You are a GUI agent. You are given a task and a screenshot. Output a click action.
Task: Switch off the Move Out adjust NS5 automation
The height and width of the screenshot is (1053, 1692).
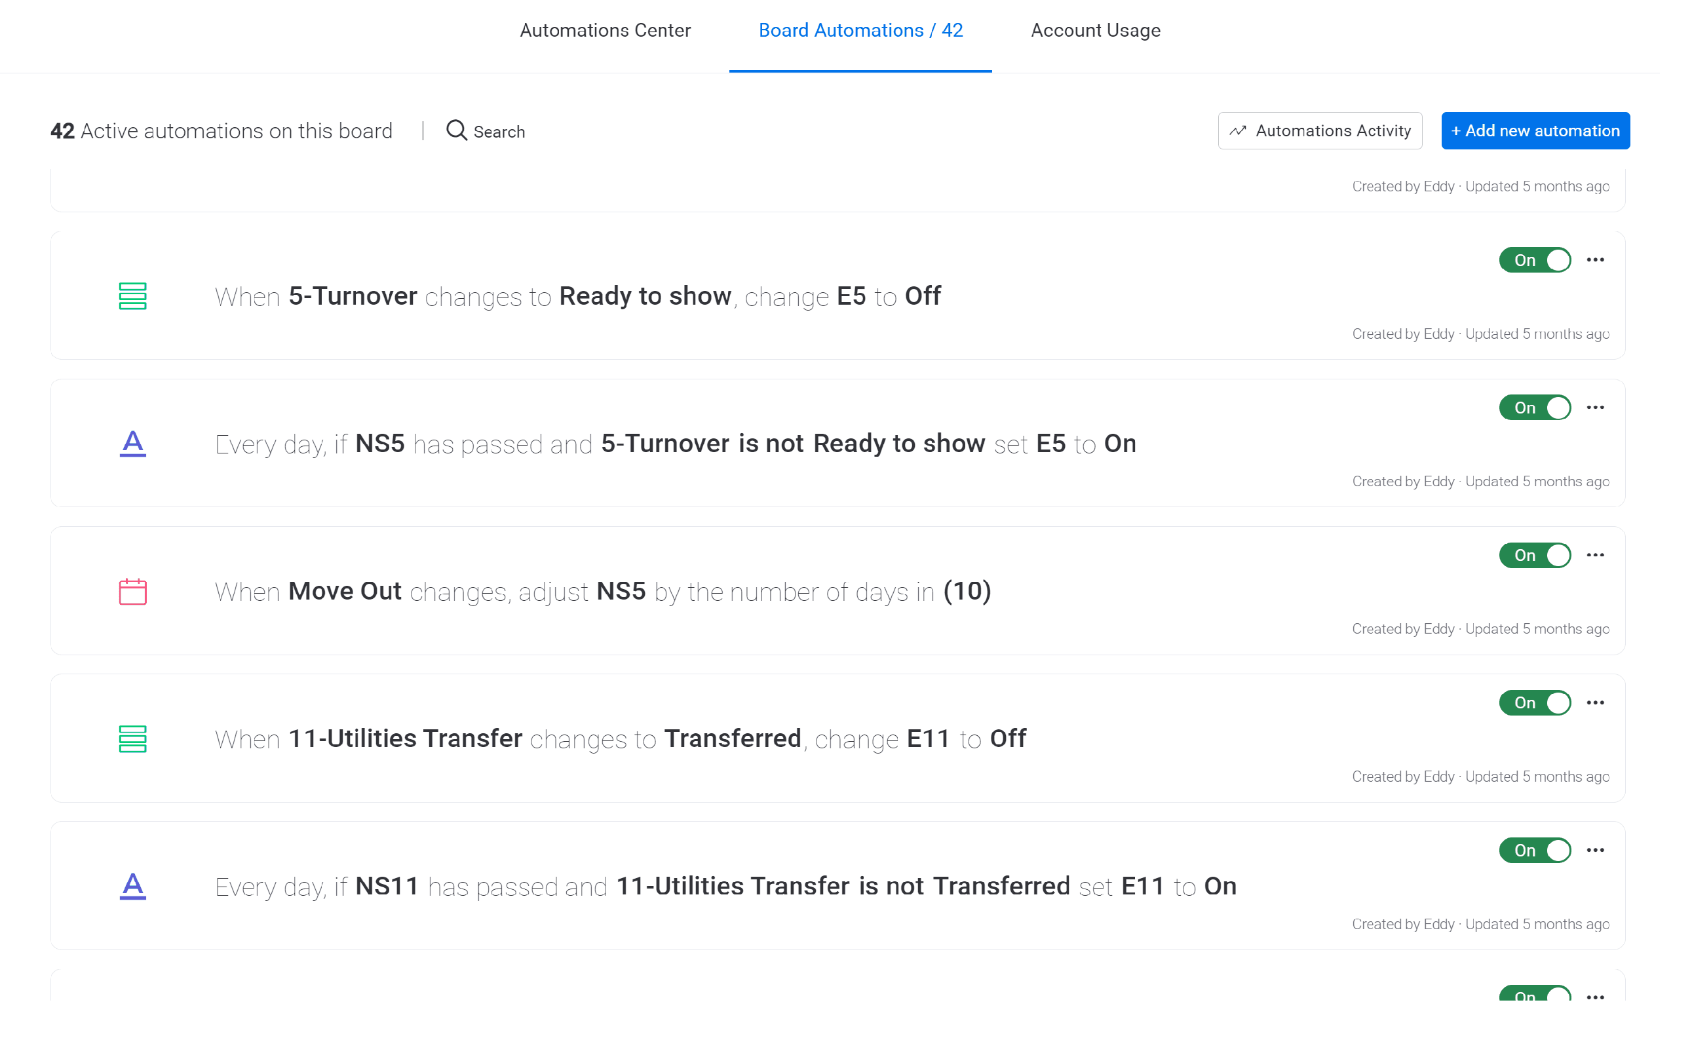pyautogui.click(x=1535, y=555)
